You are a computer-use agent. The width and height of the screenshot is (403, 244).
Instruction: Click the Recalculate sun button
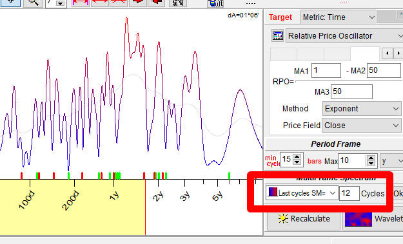click(304, 219)
